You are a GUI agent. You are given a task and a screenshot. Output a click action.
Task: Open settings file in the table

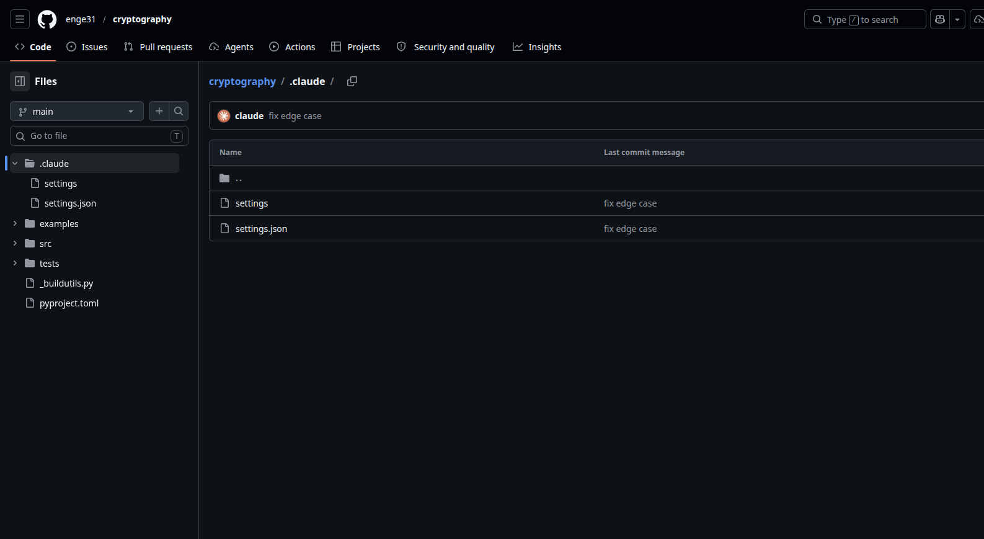(252, 203)
